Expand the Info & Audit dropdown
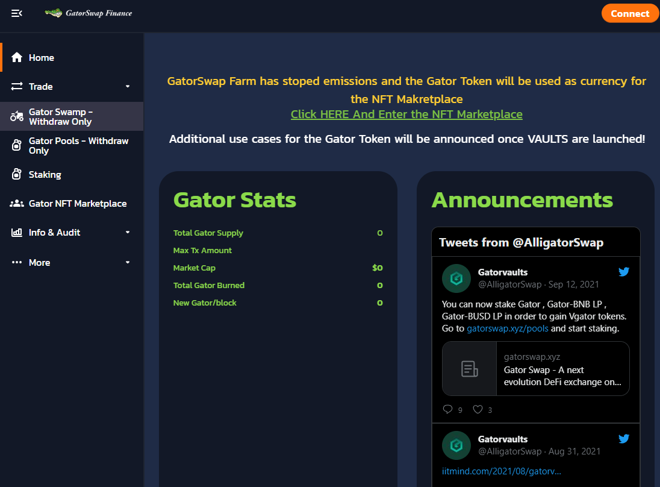The width and height of the screenshot is (660, 487). [127, 232]
